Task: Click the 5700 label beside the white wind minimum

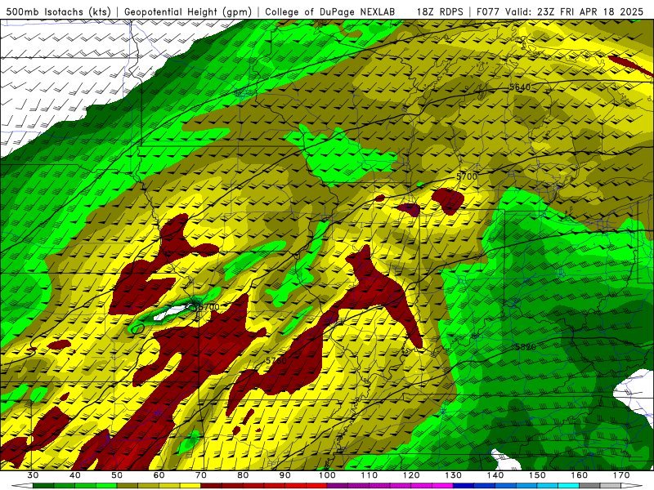Action: 208,307
